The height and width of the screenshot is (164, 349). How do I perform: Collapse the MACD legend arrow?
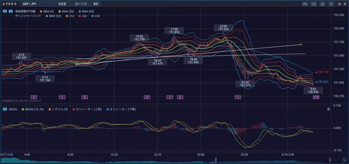point(5,109)
